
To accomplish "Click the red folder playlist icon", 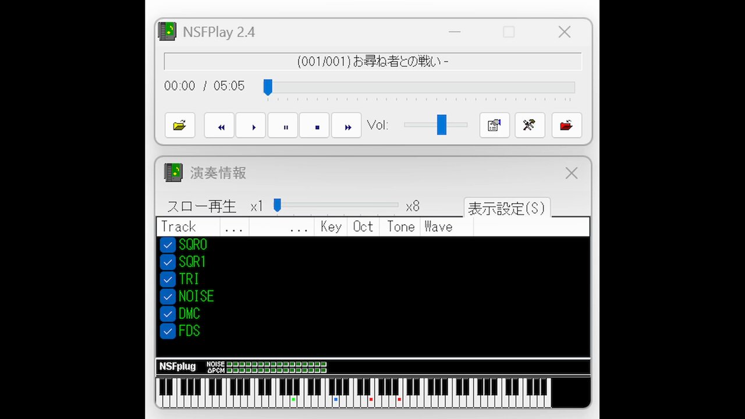I will pos(566,125).
